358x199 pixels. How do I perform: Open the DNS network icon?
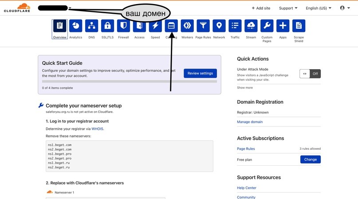tap(91, 26)
